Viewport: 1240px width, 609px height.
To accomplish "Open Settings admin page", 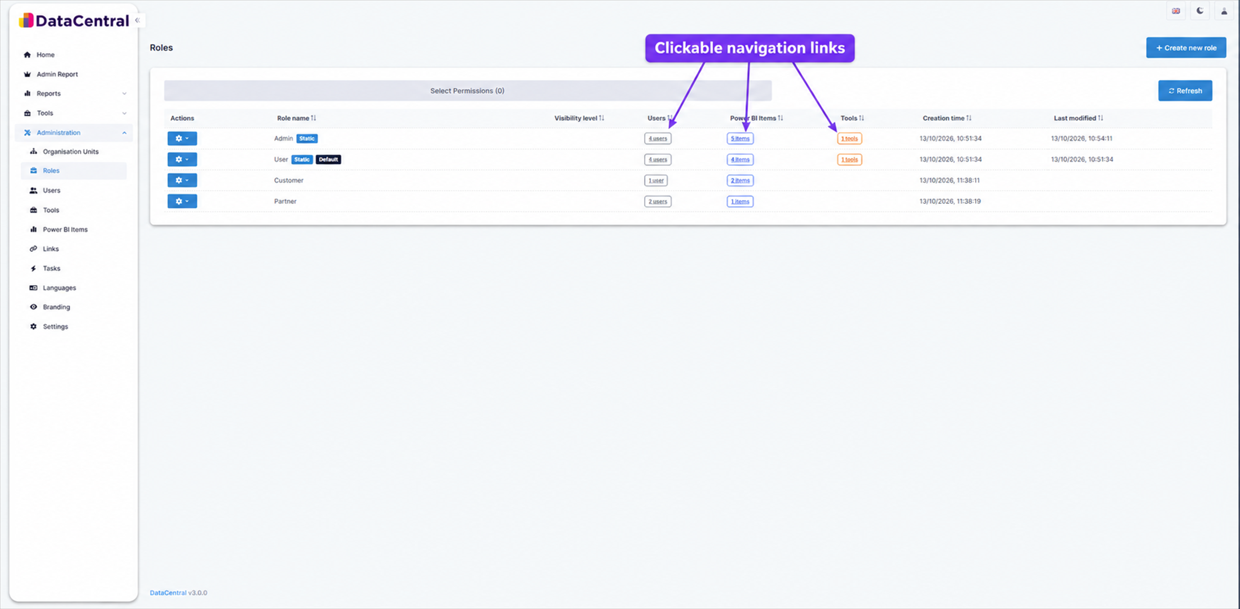I will tap(55, 327).
